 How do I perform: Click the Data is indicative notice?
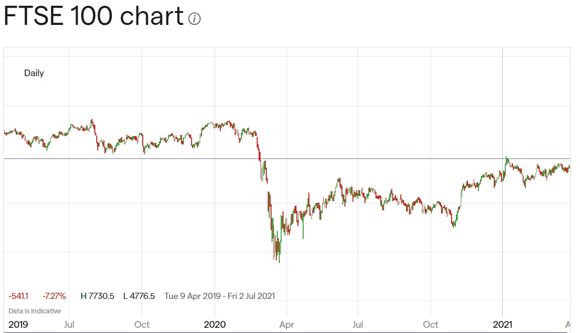(x=34, y=311)
